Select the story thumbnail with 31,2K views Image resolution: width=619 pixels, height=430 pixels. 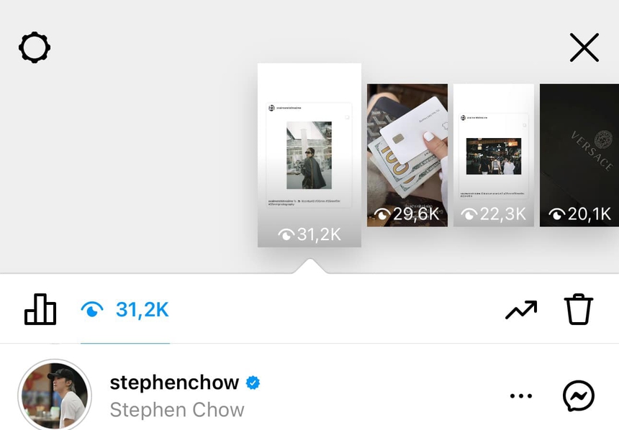point(309,155)
